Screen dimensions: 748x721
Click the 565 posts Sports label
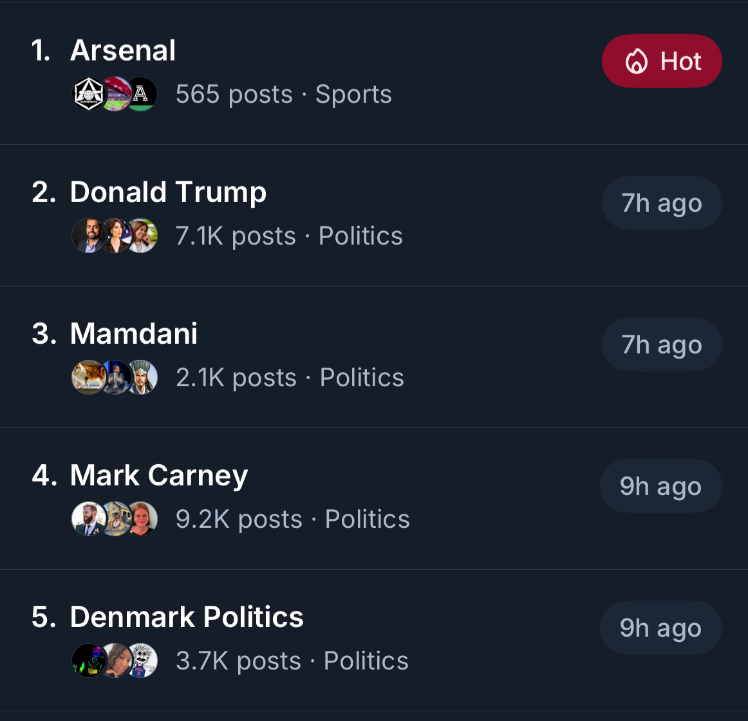click(284, 95)
